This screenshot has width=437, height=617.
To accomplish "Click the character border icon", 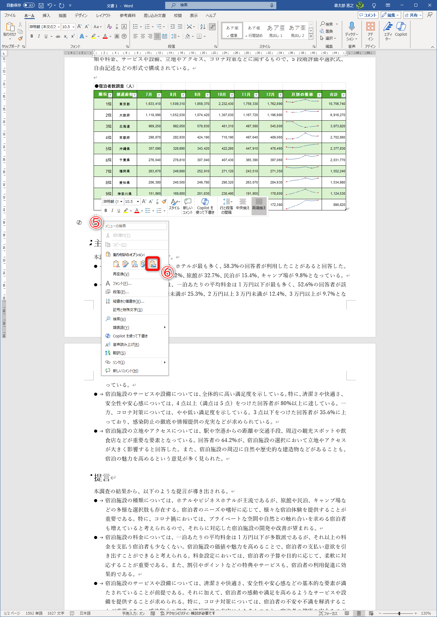I will (x=124, y=27).
